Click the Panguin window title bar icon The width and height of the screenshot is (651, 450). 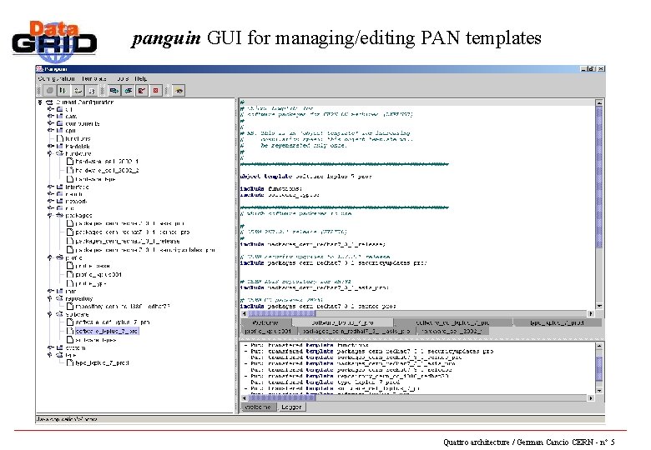(x=40, y=69)
